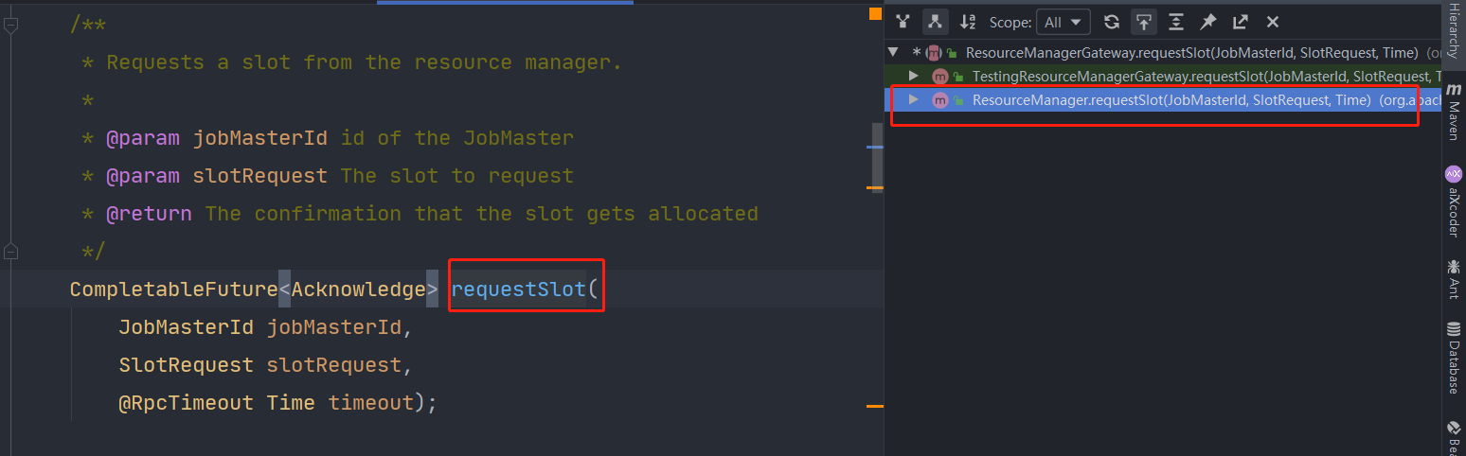Click the requestSlot method name in code
The height and width of the screenshot is (456, 1466).
[518, 289]
